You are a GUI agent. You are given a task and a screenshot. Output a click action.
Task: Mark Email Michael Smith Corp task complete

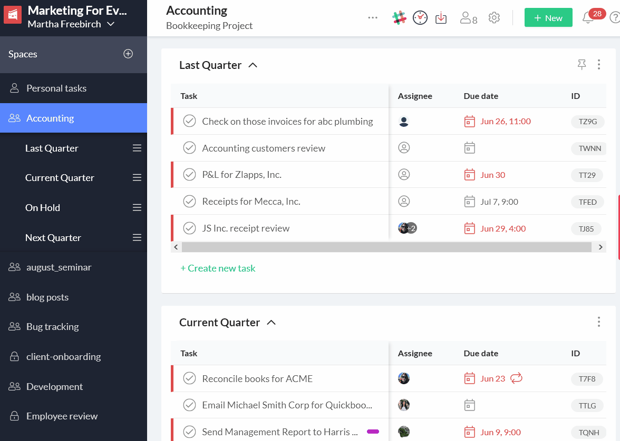click(x=189, y=405)
